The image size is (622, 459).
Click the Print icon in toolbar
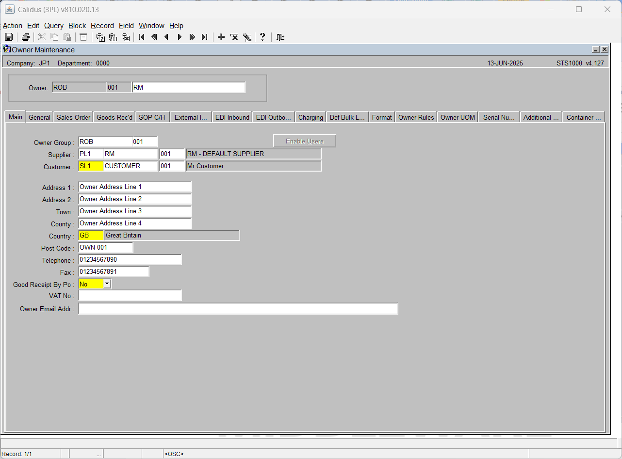pyautogui.click(x=26, y=37)
